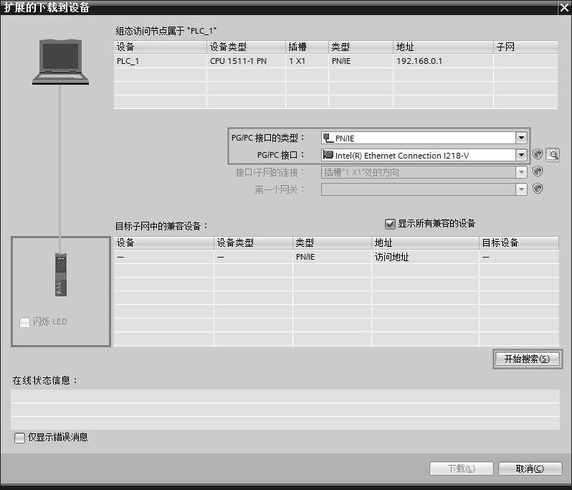Close the 扩展的下载到设备 dialog
Screen dimensions: 572x490
[x=564, y=8]
